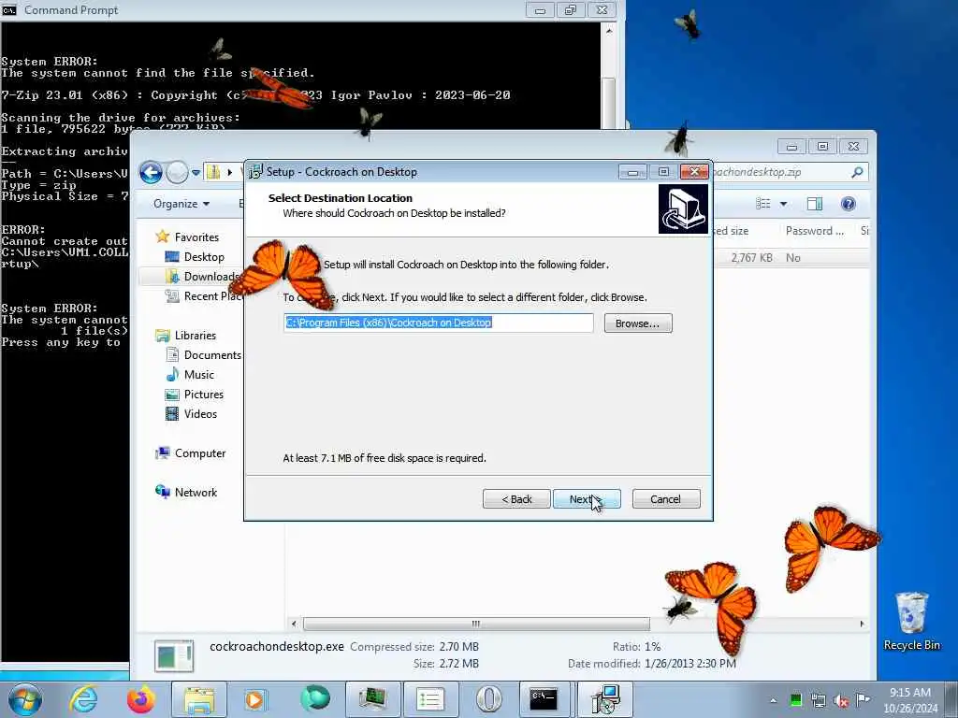Show hidden system tray icons
The height and width of the screenshot is (718, 958).
[x=774, y=700]
